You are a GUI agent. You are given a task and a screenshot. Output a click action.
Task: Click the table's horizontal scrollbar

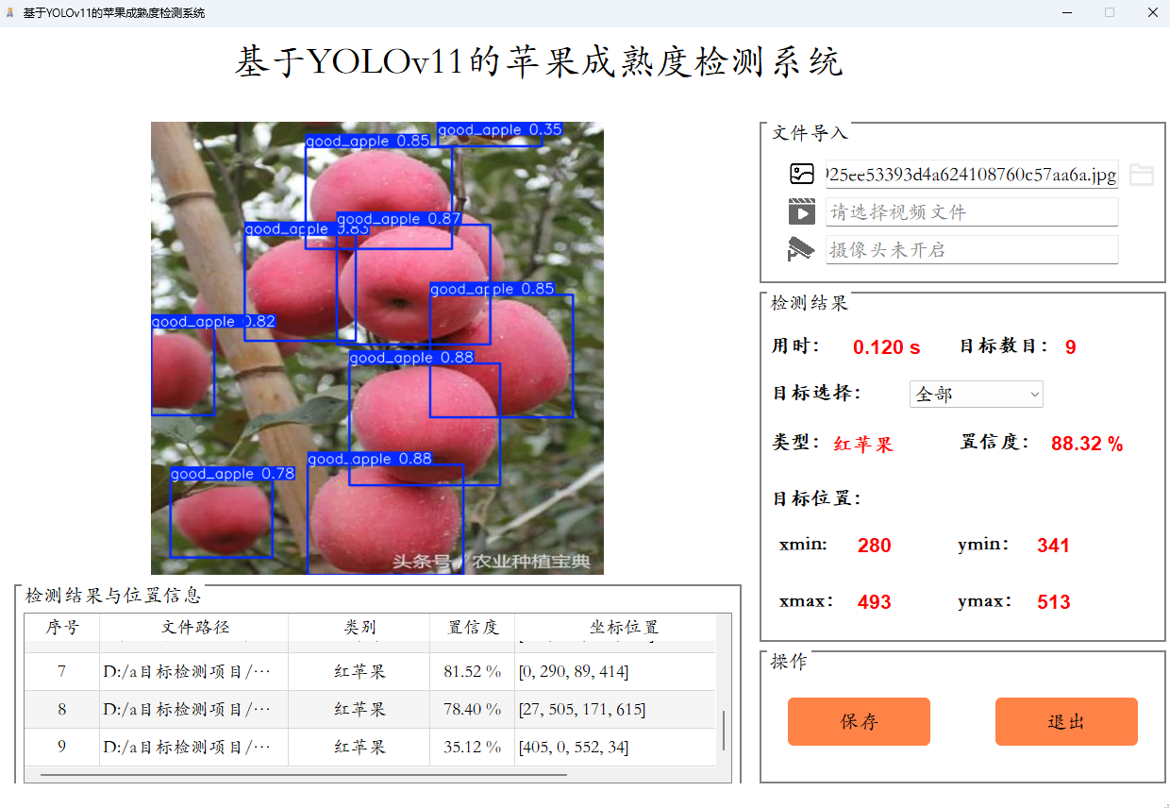pos(302,775)
